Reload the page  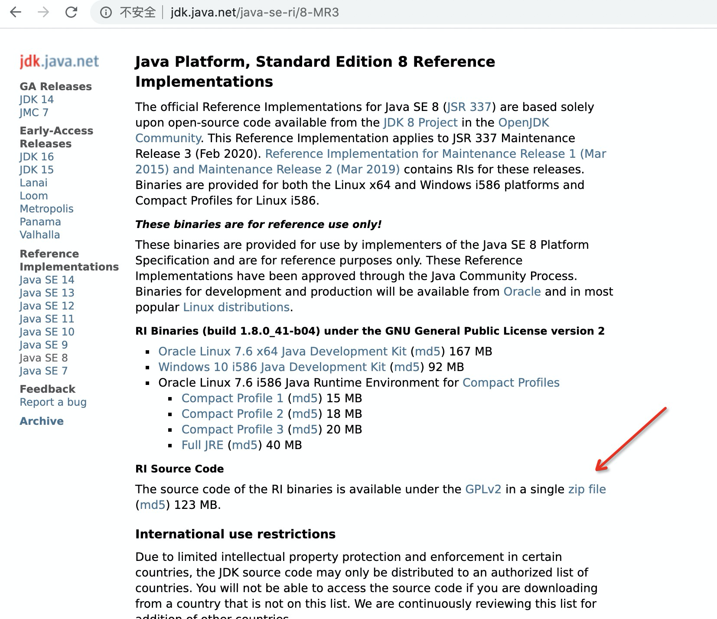pyautogui.click(x=71, y=12)
